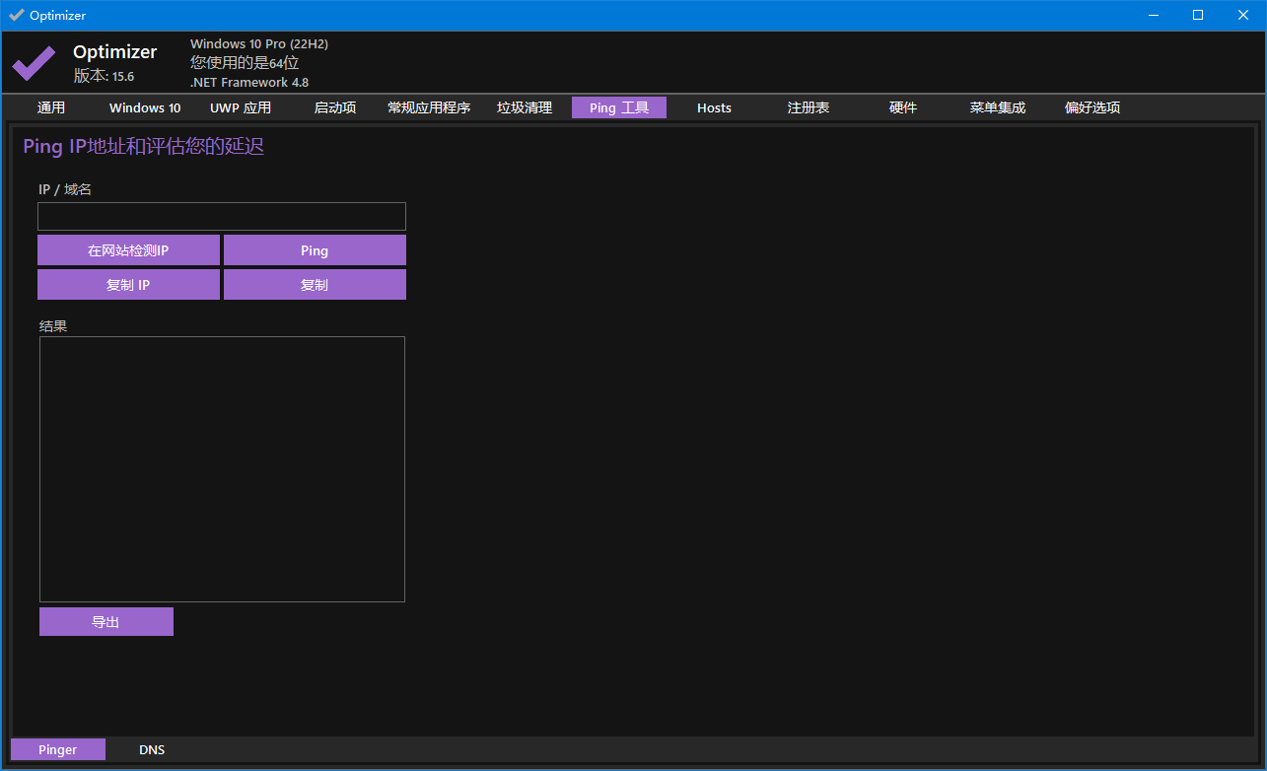Click inside the 结果 output box
Screen dimensions: 1267x771
click(x=222, y=468)
